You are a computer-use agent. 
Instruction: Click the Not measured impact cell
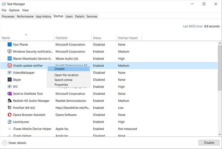(x=127, y=129)
